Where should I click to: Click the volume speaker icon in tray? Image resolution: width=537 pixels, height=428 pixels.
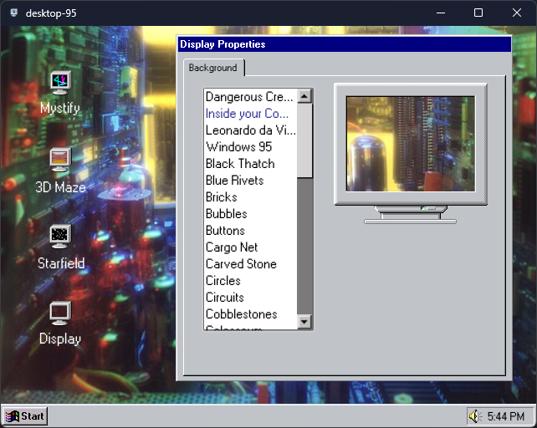(474, 416)
